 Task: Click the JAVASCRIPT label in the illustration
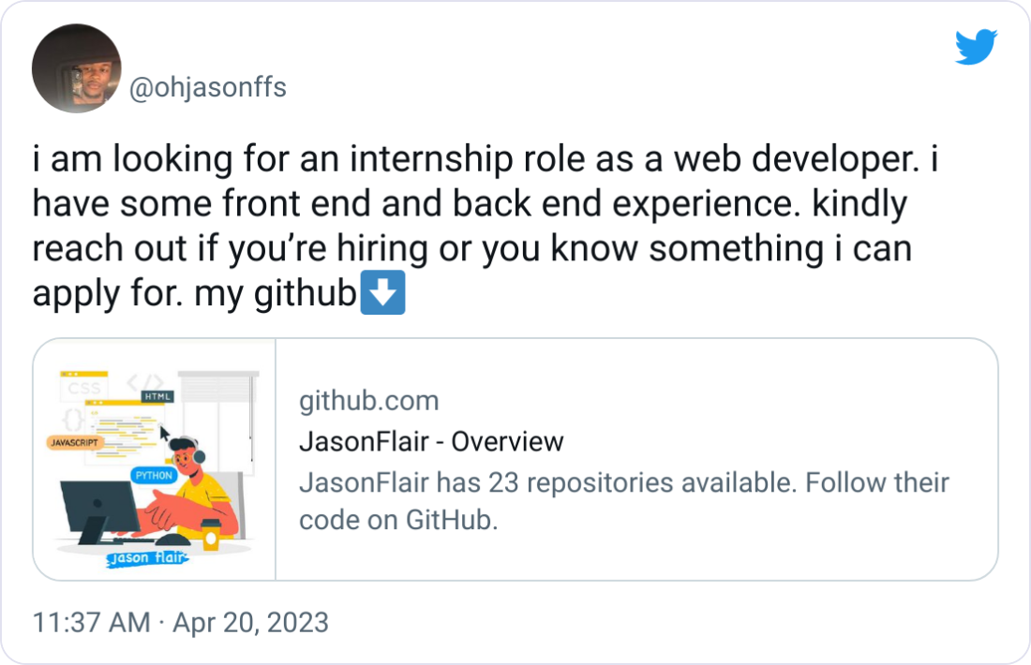point(76,441)
